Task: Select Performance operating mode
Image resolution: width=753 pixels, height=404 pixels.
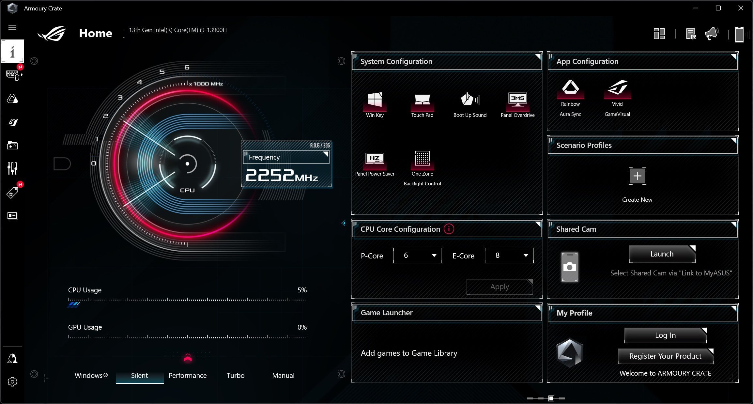Action: [x=188, y=375]
